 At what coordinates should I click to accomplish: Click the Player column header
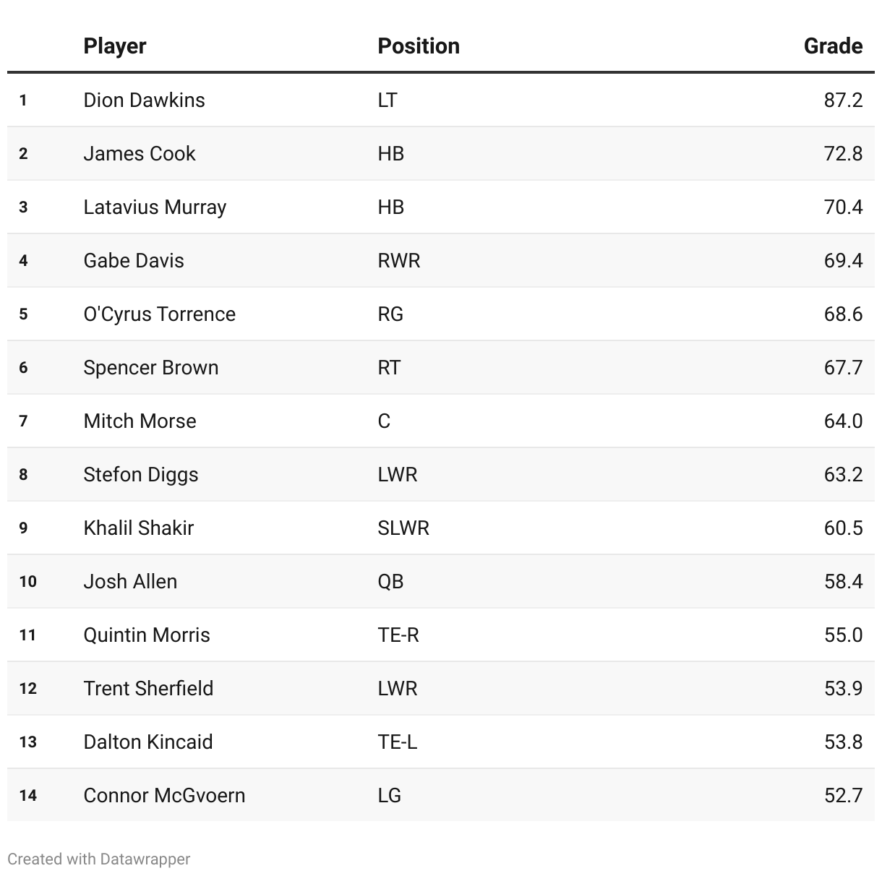click(x=114, y=46)
